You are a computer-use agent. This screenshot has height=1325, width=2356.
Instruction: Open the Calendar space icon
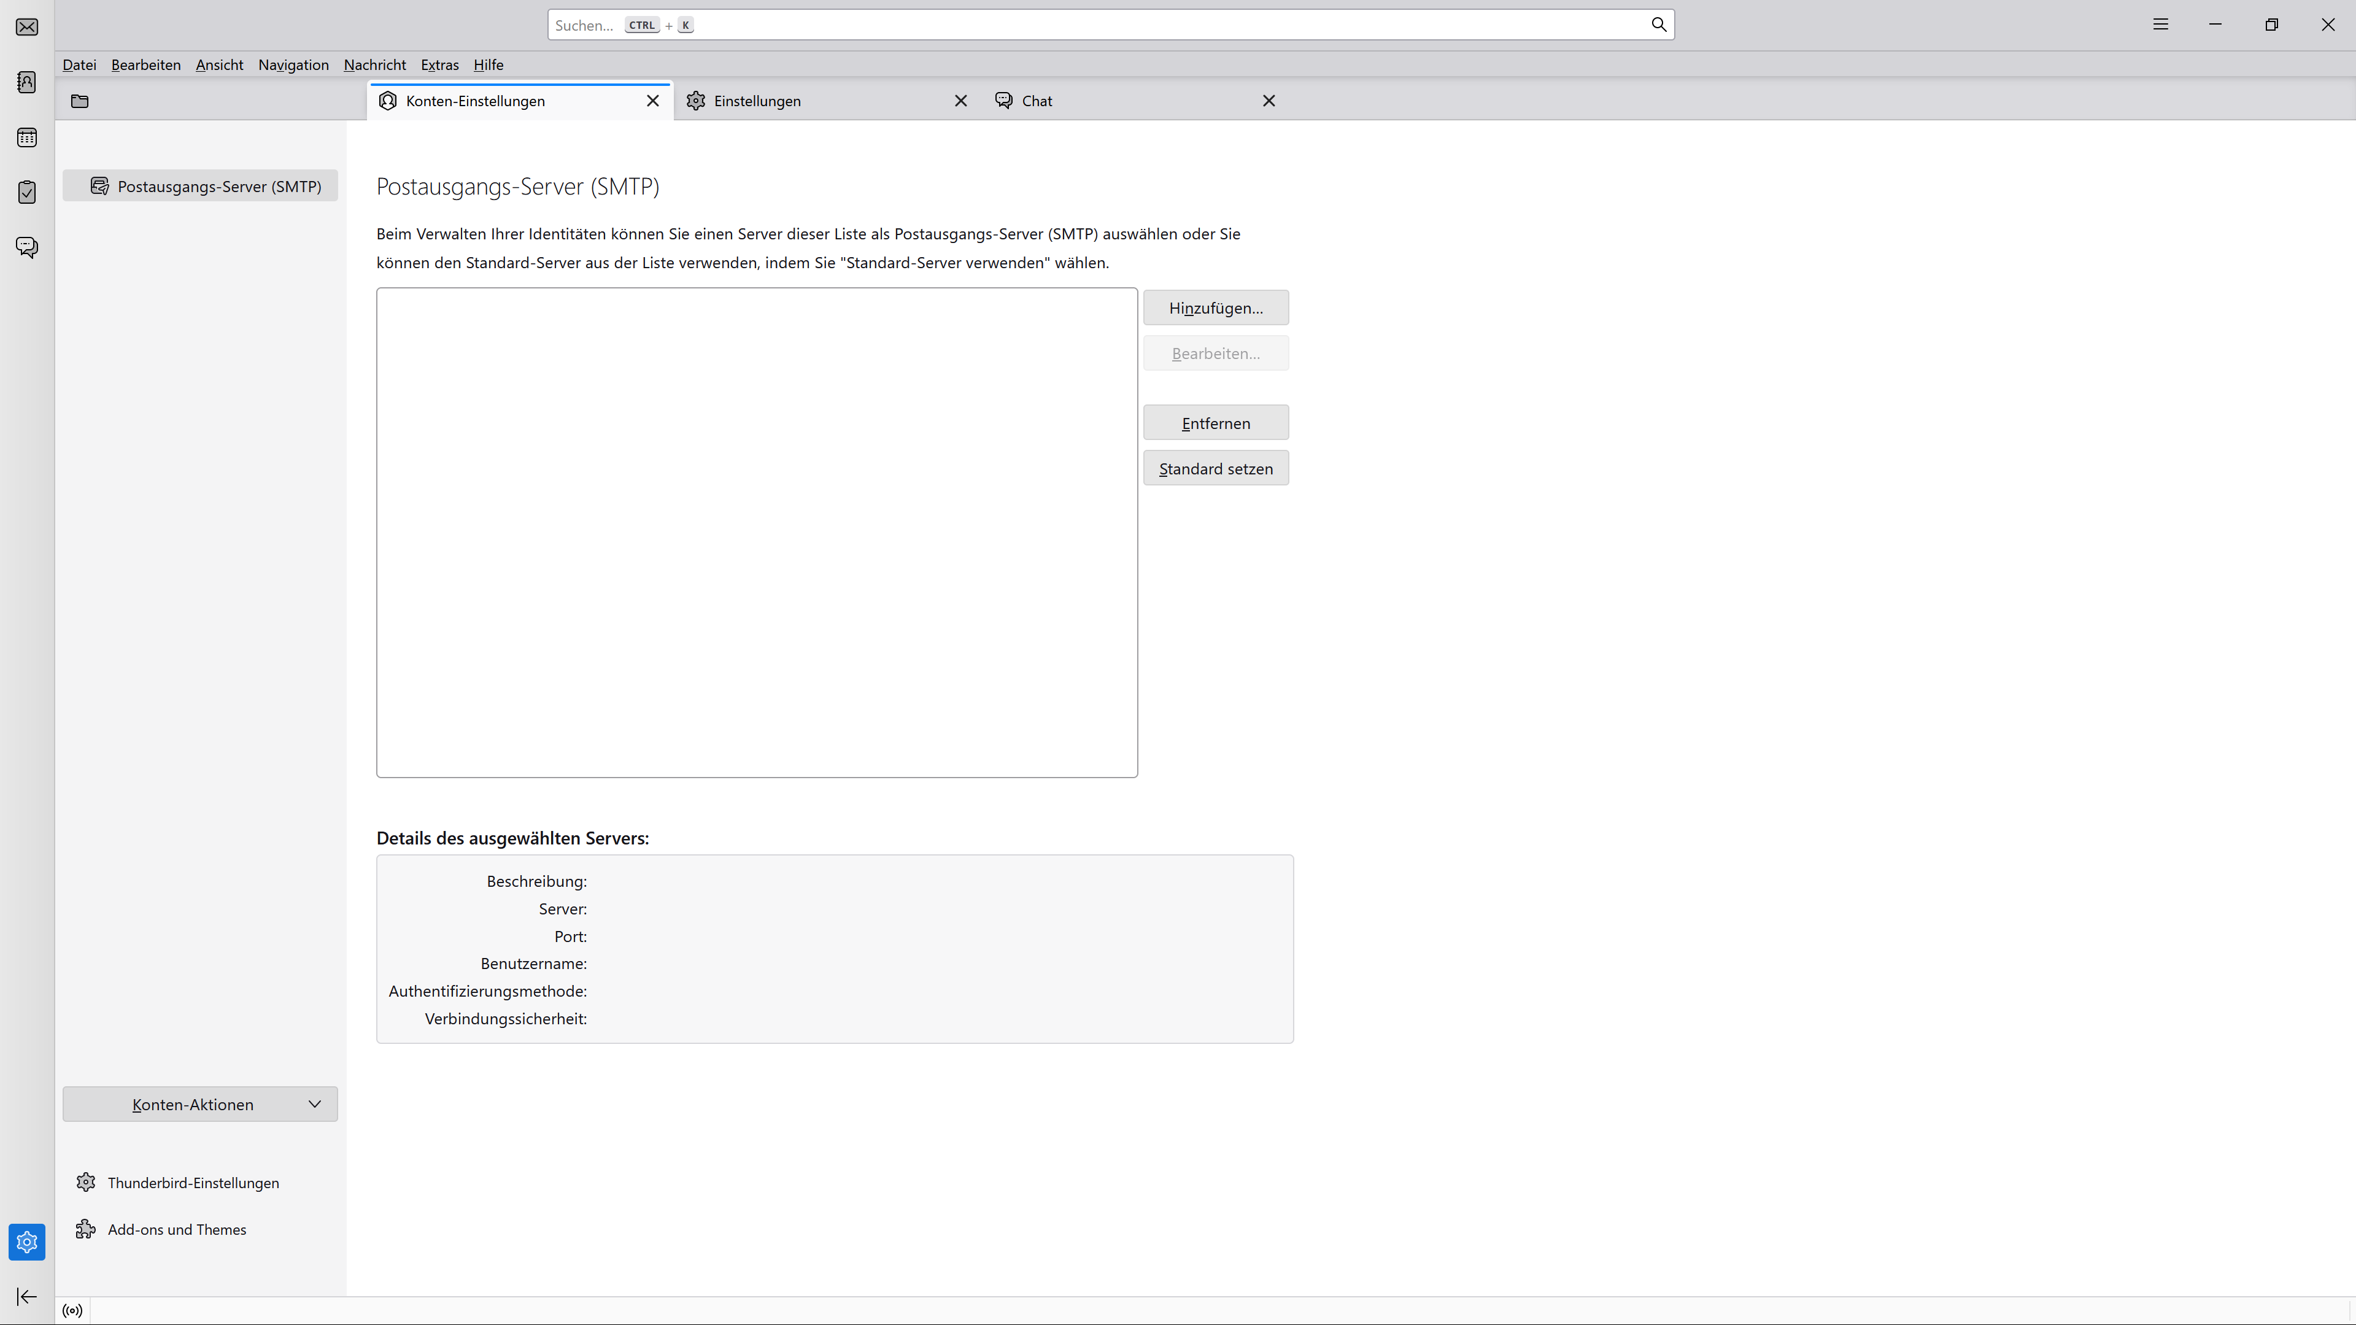(28, 137)
